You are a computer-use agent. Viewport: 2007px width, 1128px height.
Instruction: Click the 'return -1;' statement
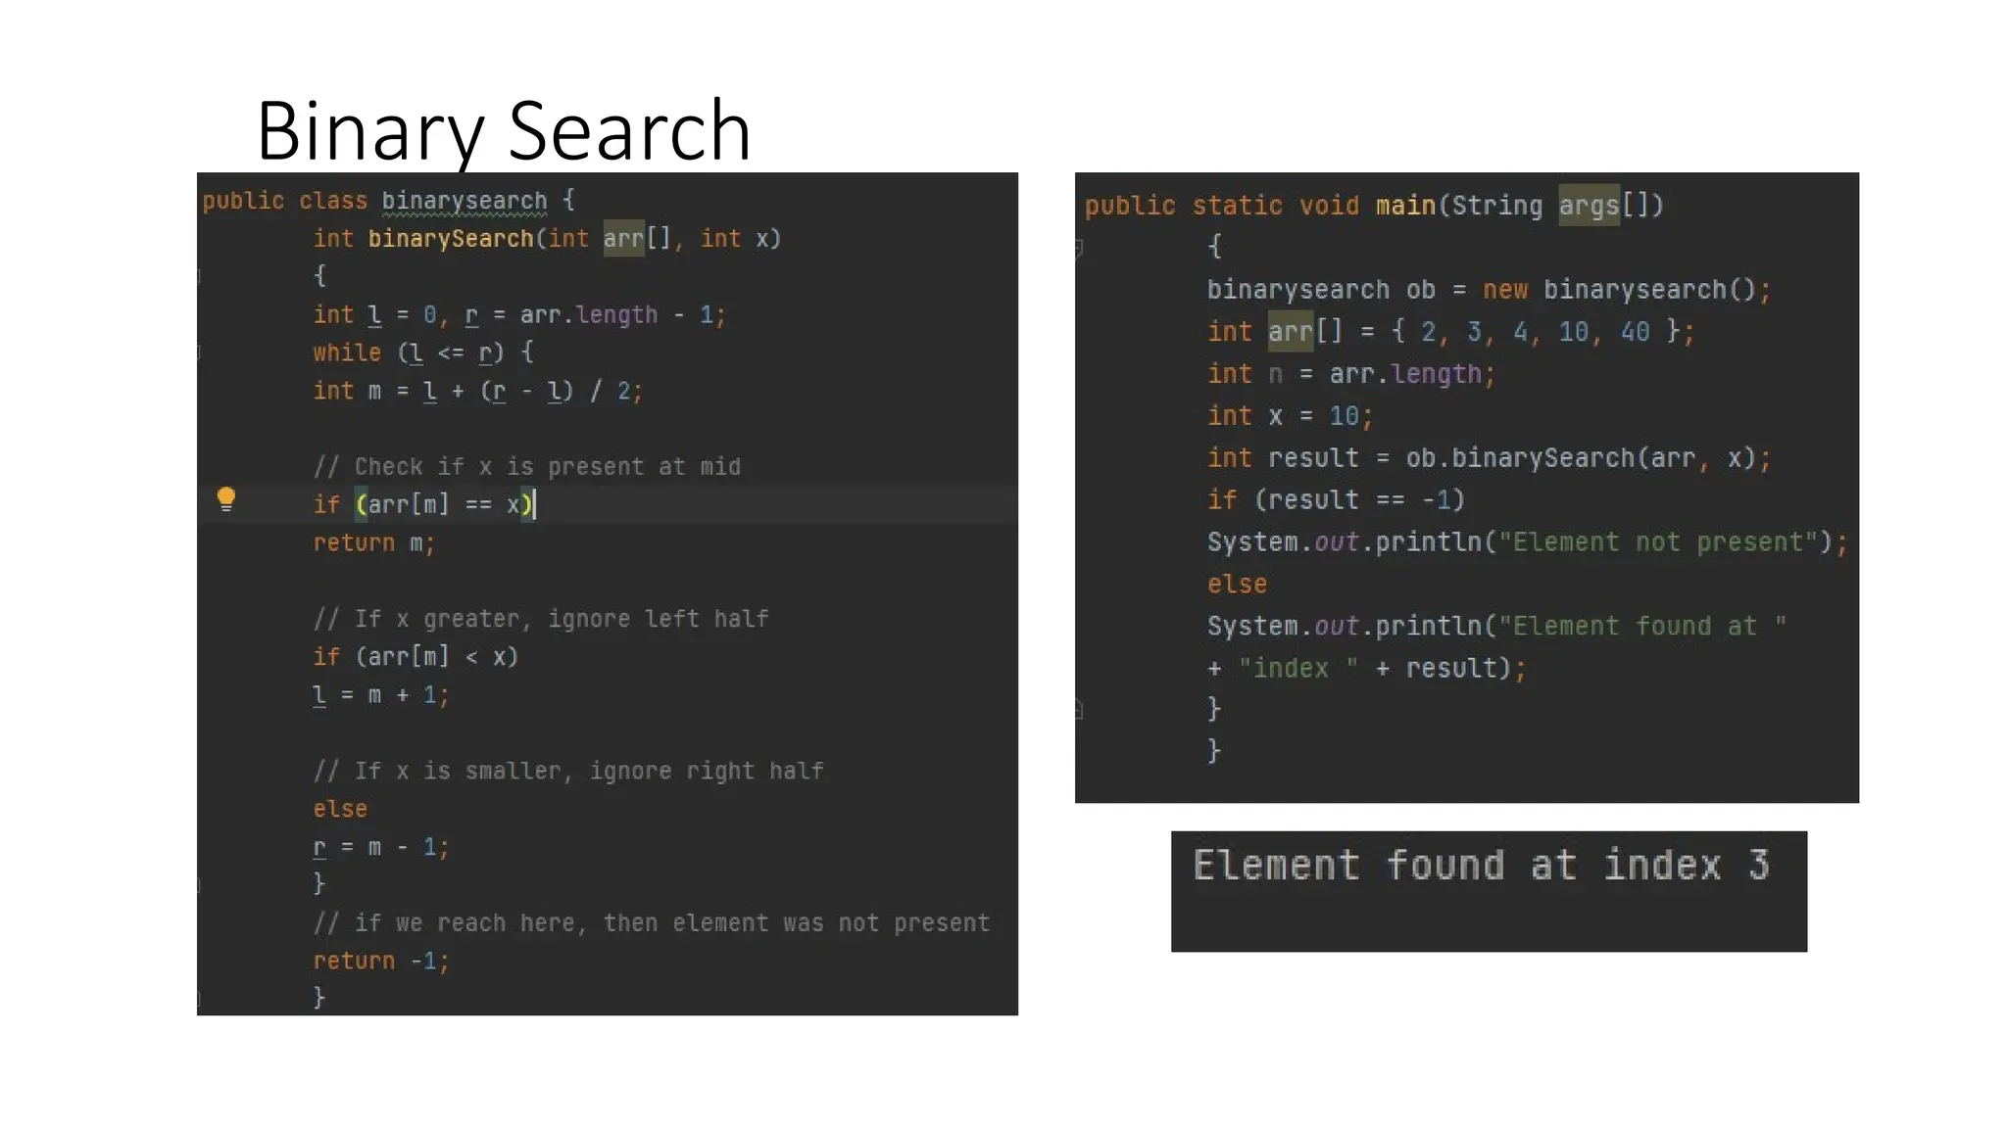click(x=380, y=962)
